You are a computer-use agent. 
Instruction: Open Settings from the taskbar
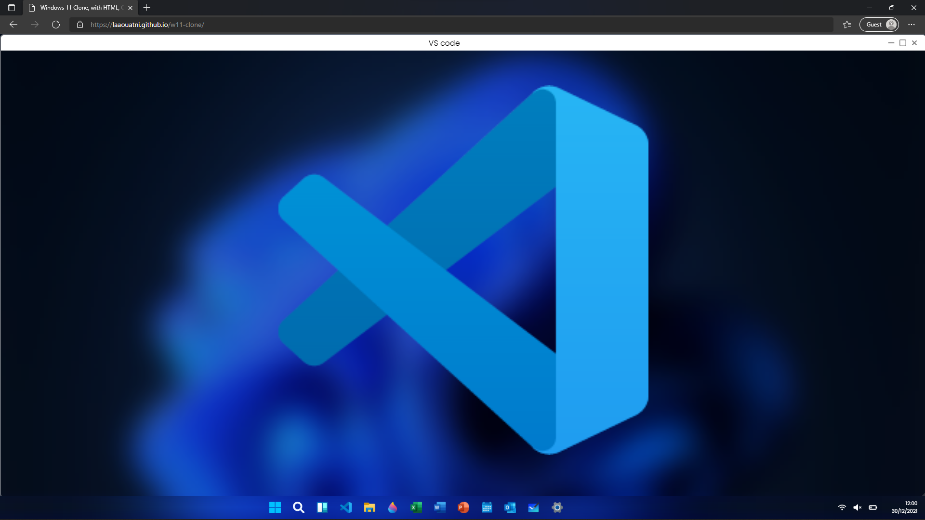pos(557,507)
